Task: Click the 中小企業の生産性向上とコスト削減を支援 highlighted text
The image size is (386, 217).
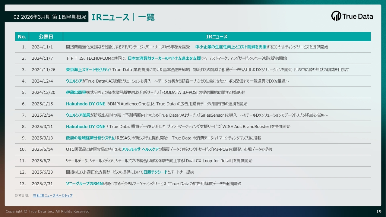Action: (x=231, y=47)
